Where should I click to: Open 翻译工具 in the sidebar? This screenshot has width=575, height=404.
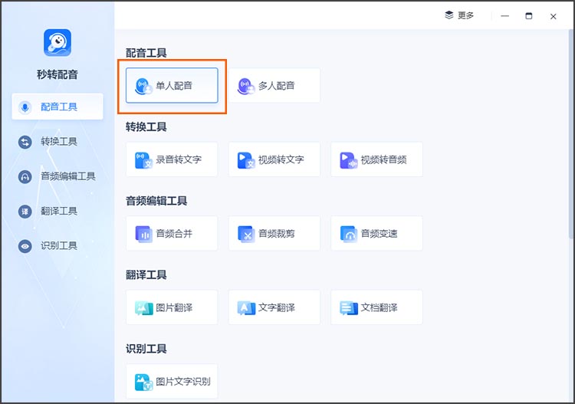(x=58, y=211)
